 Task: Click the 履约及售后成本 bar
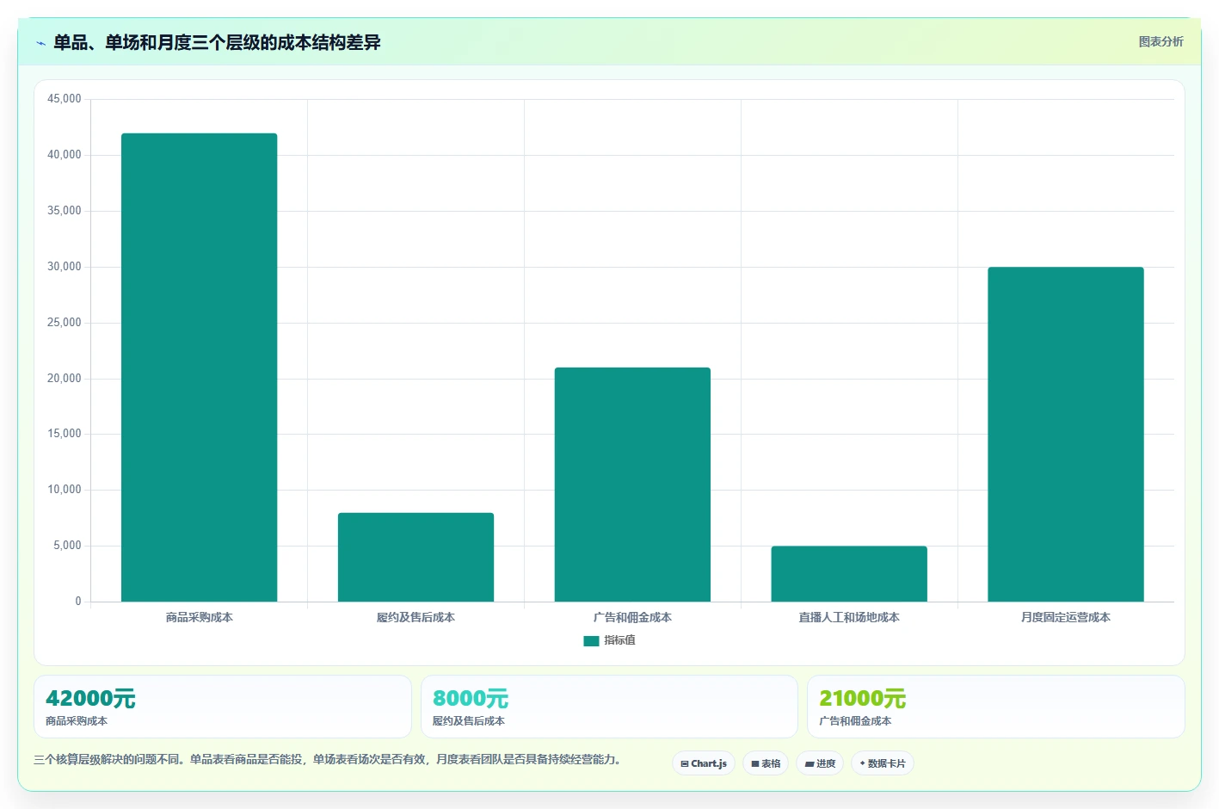pyautogui.click(x=416, y=557)
